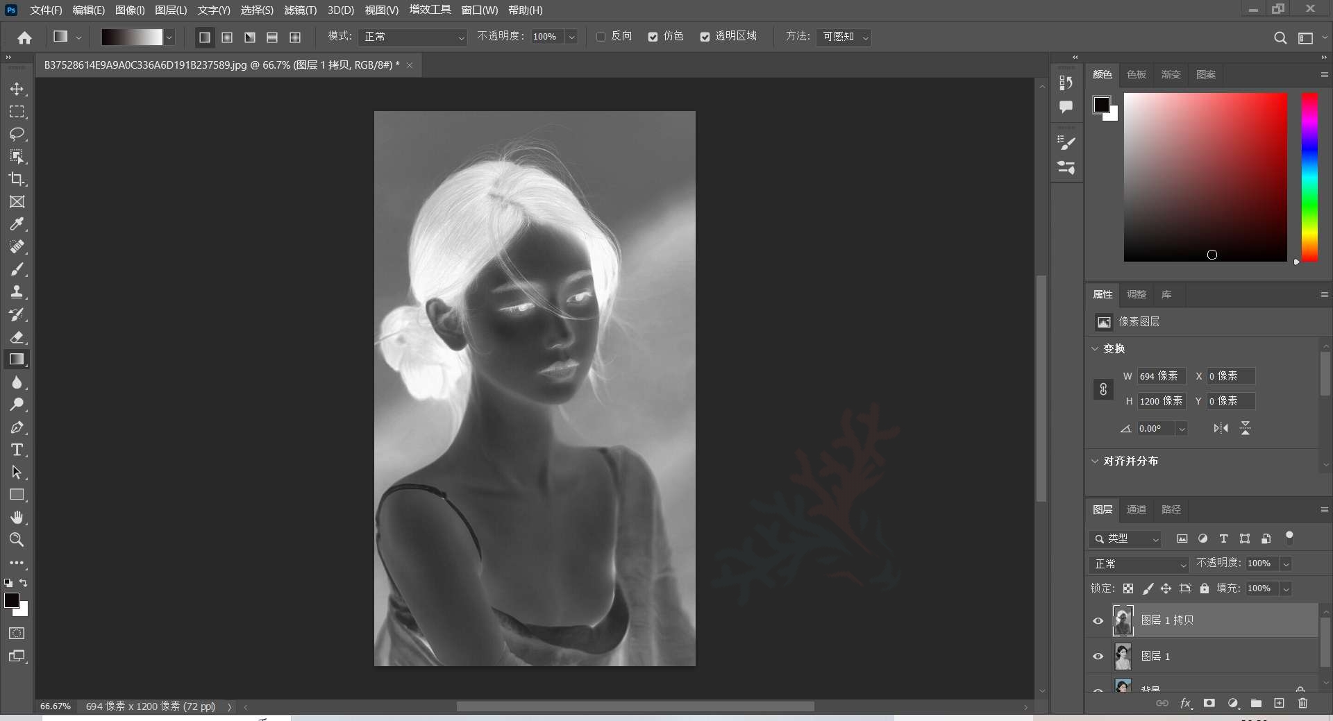1333x721 pixels.
Task: Choose linear gradient style button
Action: (204, 37)
